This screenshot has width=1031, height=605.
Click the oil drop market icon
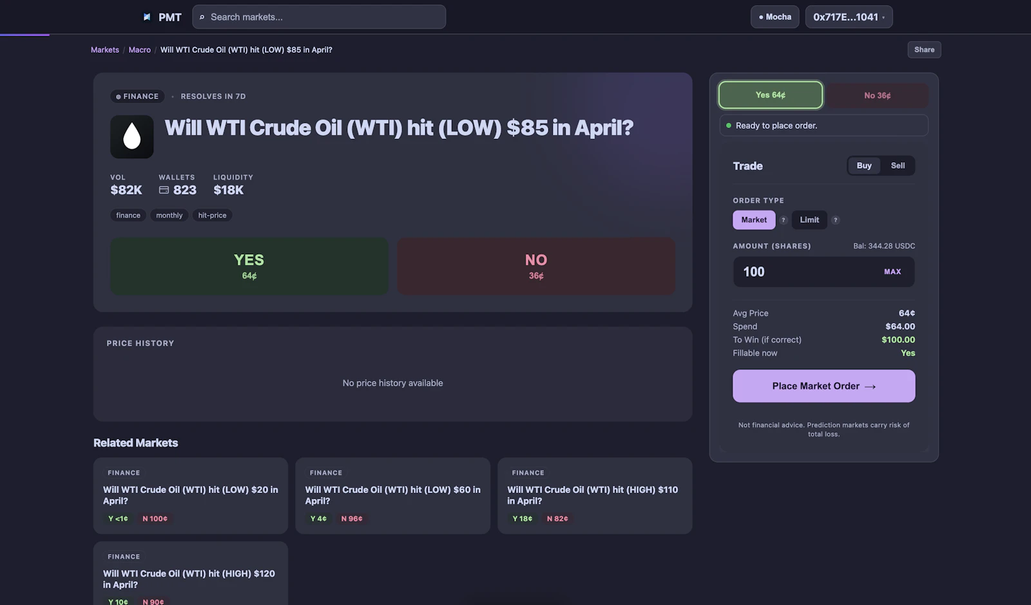132,136
